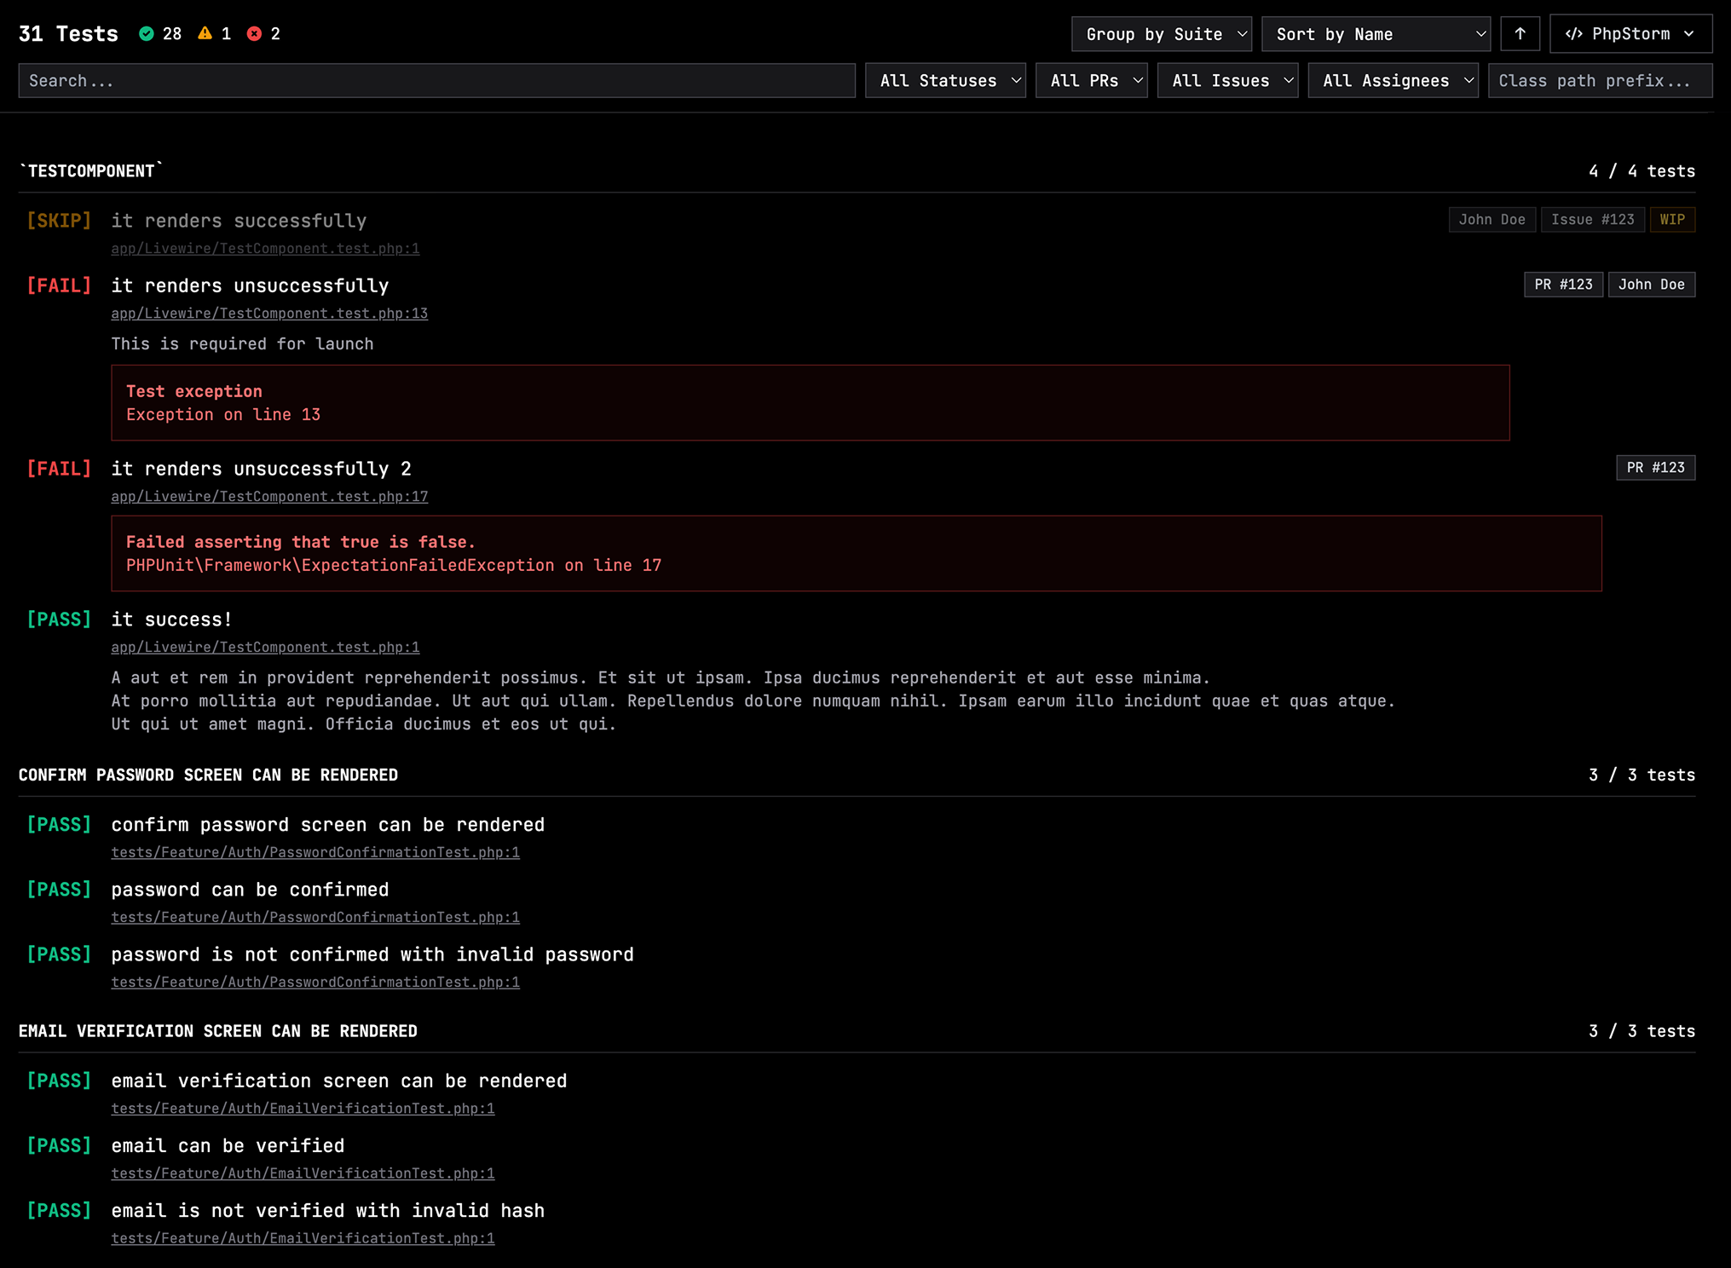Click the red failed tests icon
1731x1268 pixels.
(x=254, y=34)
